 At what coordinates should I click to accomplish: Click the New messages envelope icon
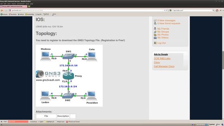[x=155, y=20]
